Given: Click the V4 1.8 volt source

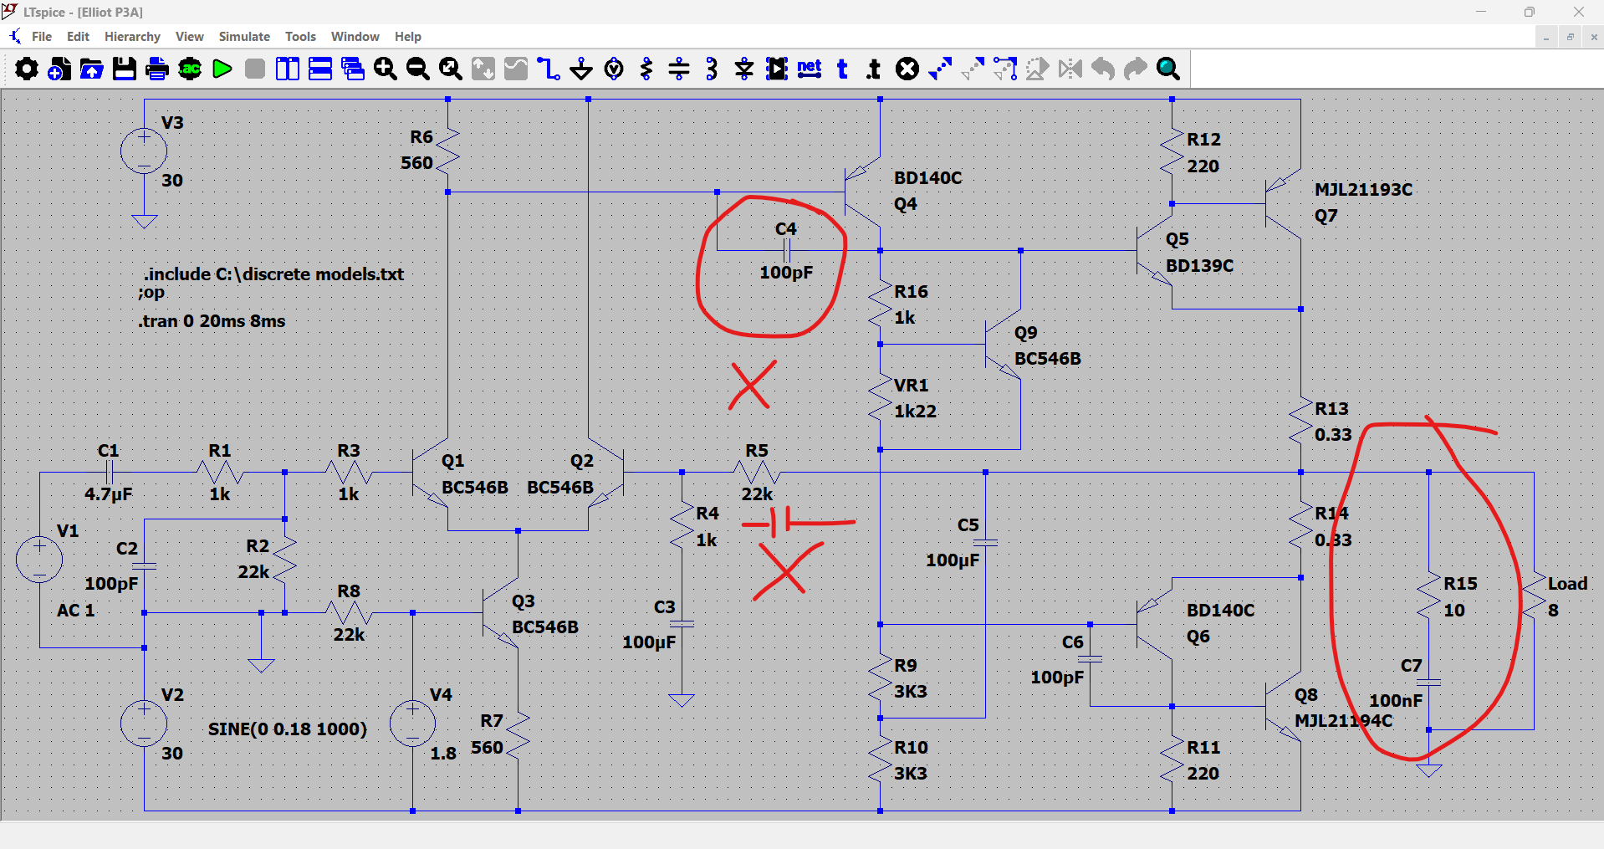Looking at the screenshot, I should 413,724.
